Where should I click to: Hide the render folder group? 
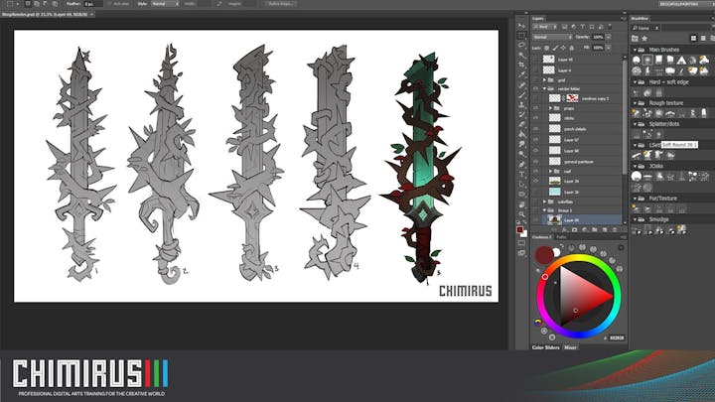click(535, 89)
